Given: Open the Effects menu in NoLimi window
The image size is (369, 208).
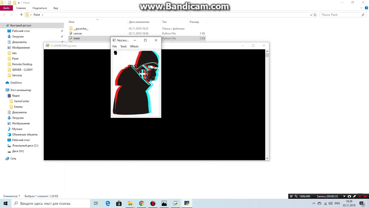Looking at the screenshot, I should click(x=134, y=47).
